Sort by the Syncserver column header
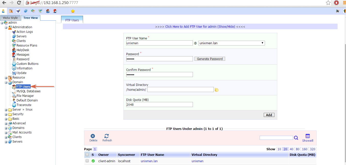This screenshot has width=346, height=165. [x=126, y=155]
